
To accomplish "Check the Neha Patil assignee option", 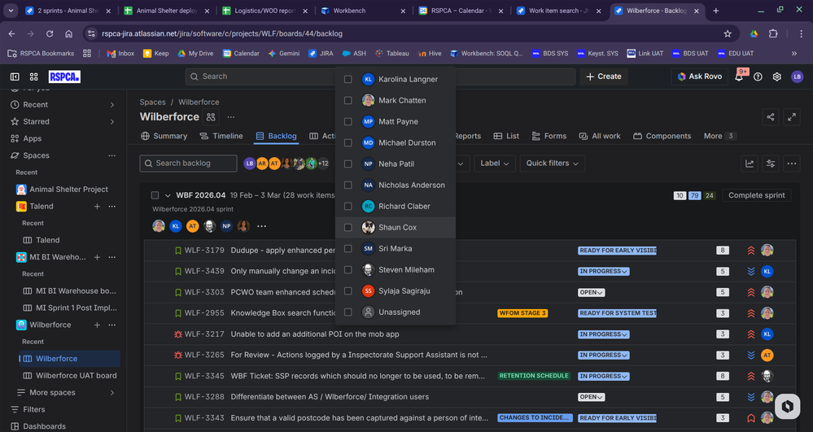I will 348,164.
